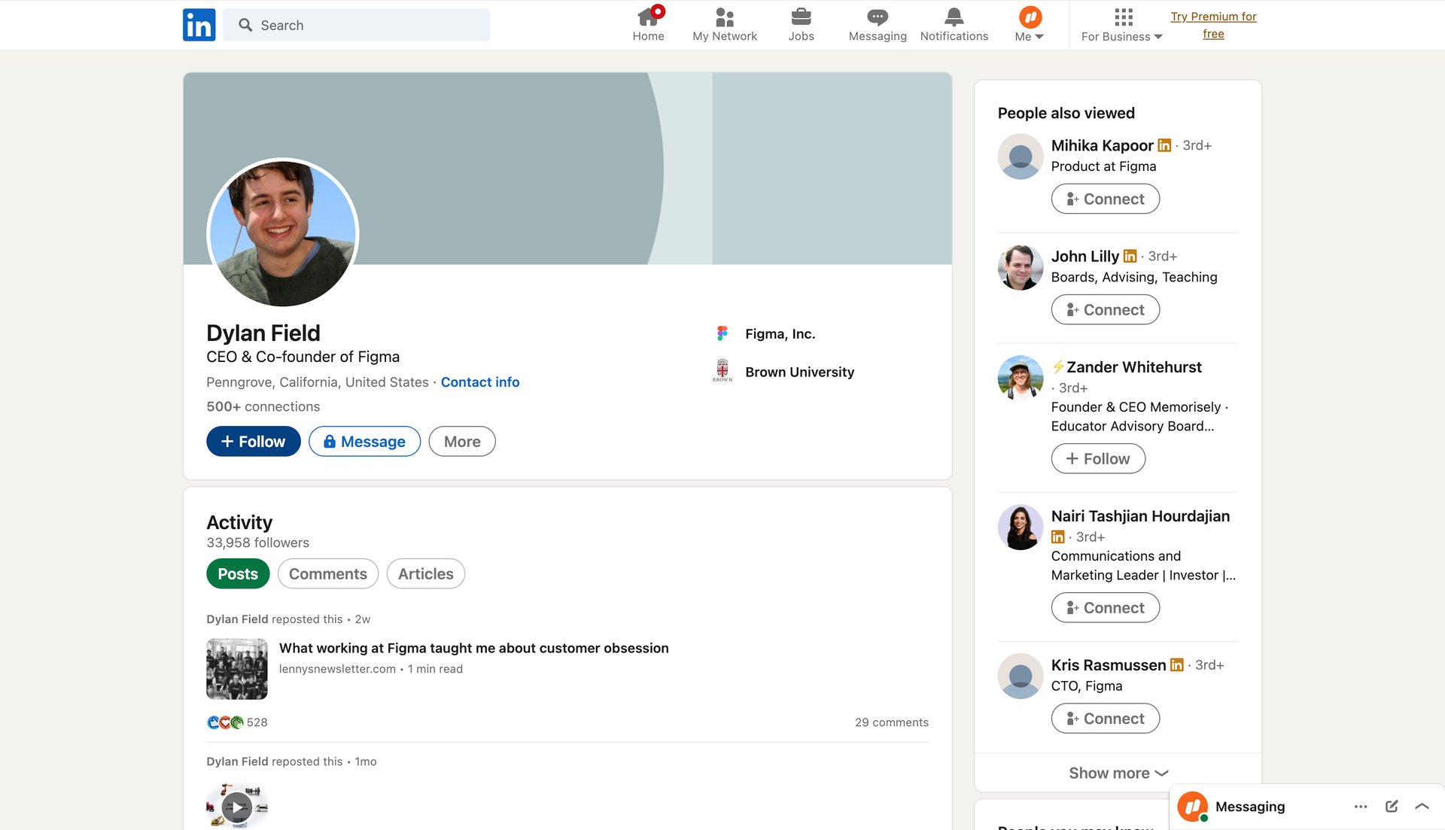
Task: Click the For Business grid icon
Action: tap(1122, 16)
